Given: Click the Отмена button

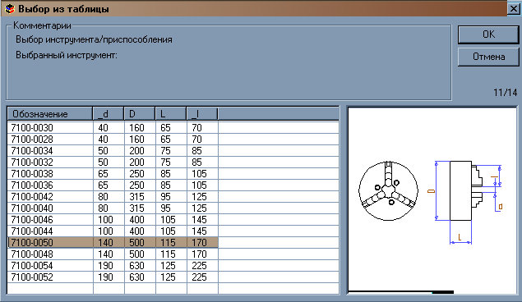Looking at the screenshot, I should (x=488, y=57).
